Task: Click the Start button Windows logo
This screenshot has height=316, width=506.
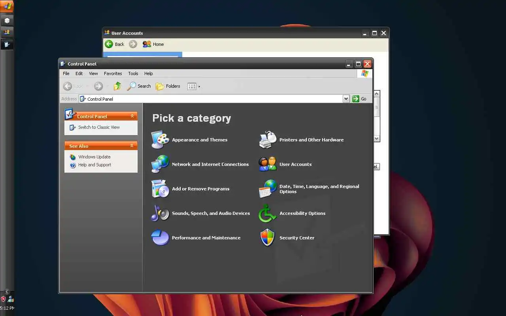Action: (x=7, y=6)
